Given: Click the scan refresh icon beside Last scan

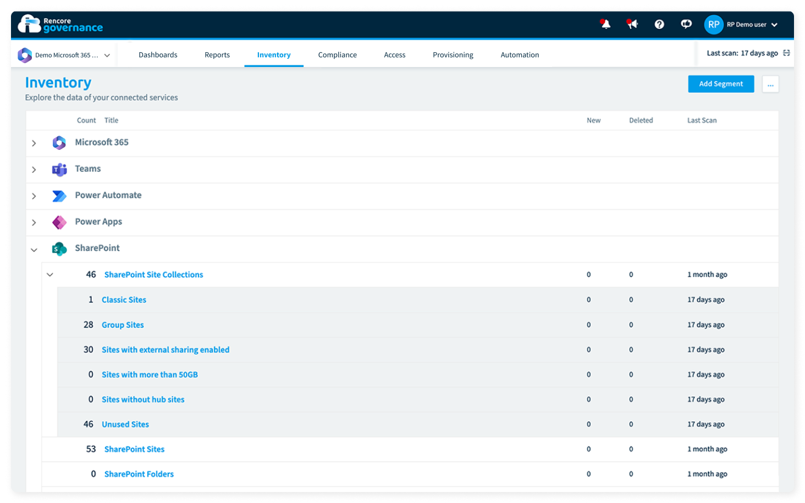Looking at the screenshot, I should point(786,53).
